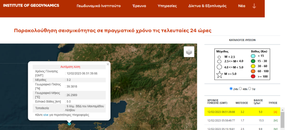Viewport: 288px width, 130px height.
Task: Select the 48h time range radio
Action: coord(240,89)
